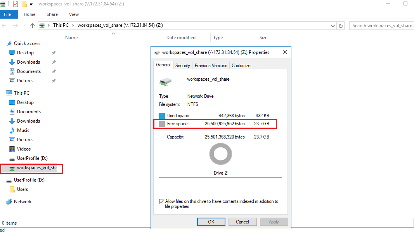Select the Videos folder icon in sidebar
Image resolution: width=414 pixels, height=232 pixels.
click(12, 149)
